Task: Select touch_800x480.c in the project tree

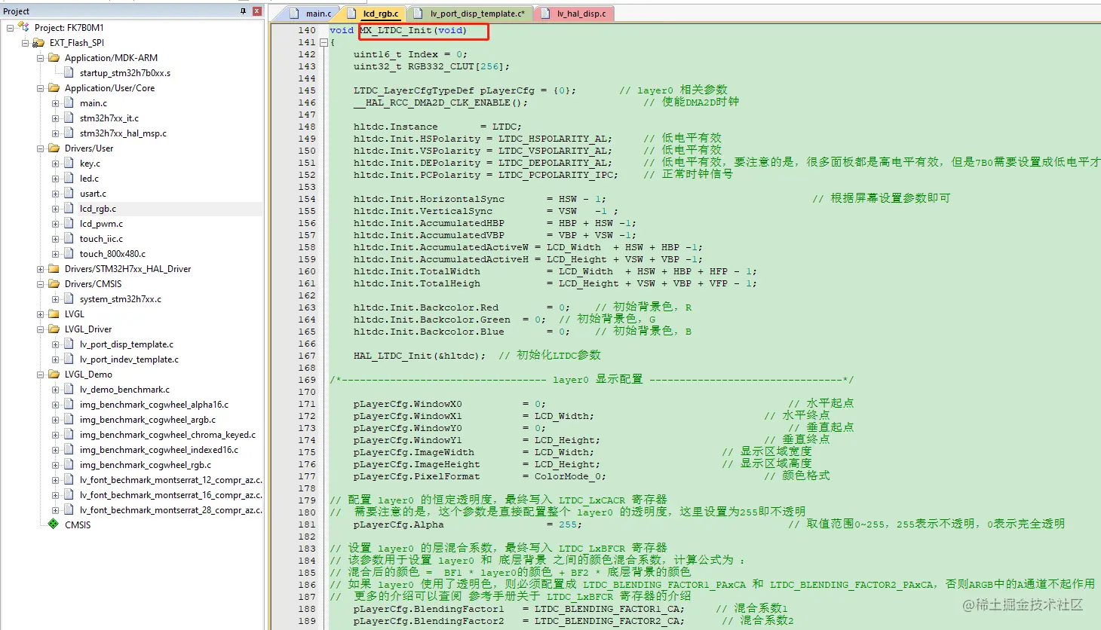Action: tap(112, 254)
